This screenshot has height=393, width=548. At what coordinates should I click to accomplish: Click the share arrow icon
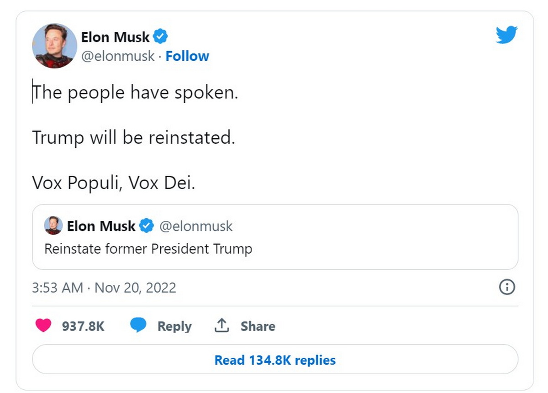221,325
